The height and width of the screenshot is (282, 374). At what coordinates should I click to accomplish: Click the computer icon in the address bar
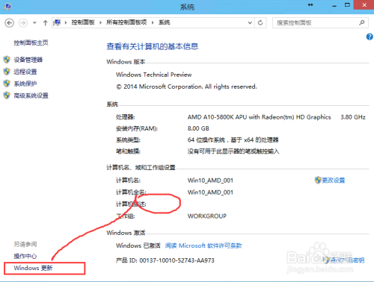[58, 22]
